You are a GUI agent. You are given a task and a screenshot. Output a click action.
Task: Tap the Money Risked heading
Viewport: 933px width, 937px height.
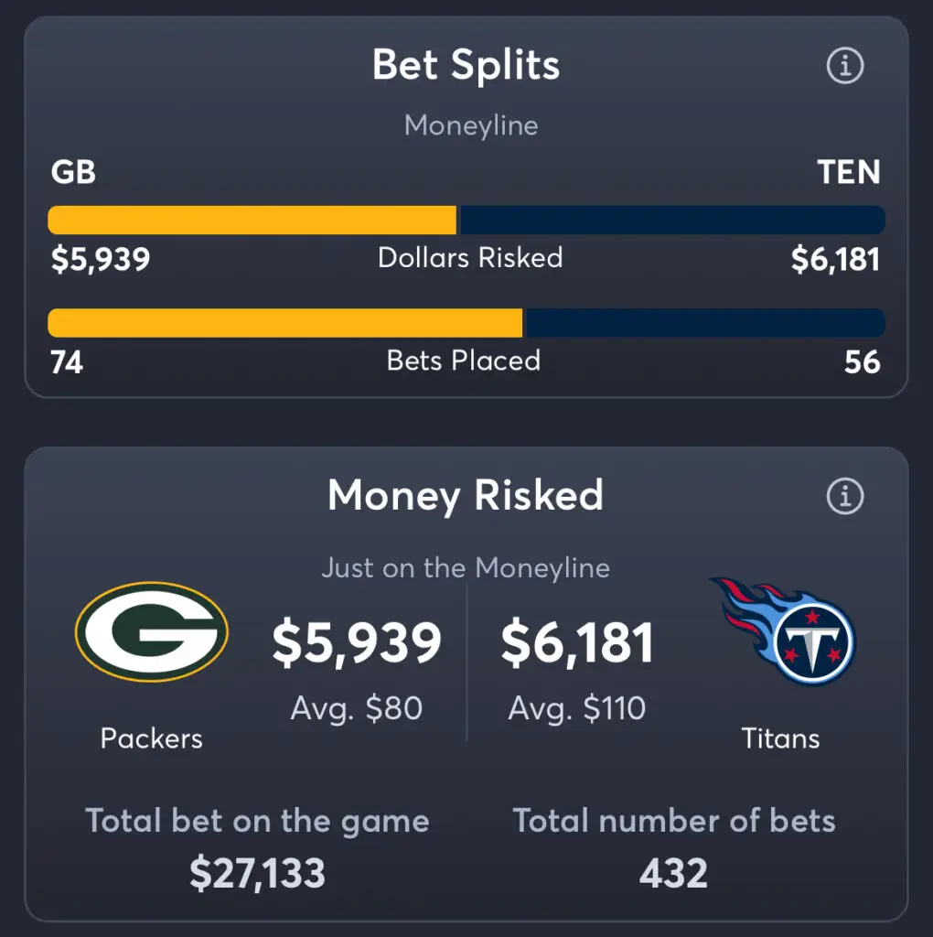(x=466, y=495)
